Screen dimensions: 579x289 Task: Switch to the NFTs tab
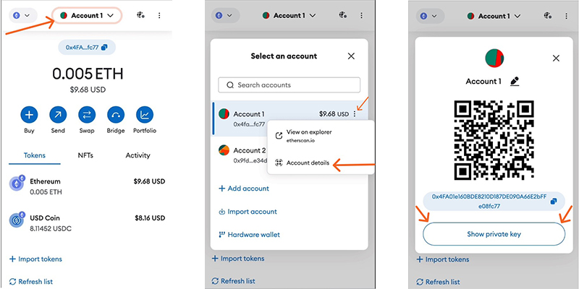85,155
